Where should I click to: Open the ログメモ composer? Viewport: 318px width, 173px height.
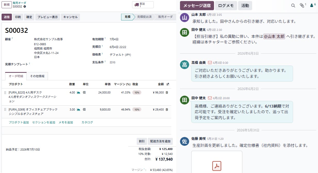(x=226, y=5)
